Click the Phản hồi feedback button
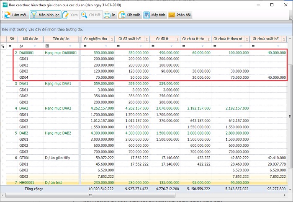Screen dimensions: 293x202 coord(180,15)
